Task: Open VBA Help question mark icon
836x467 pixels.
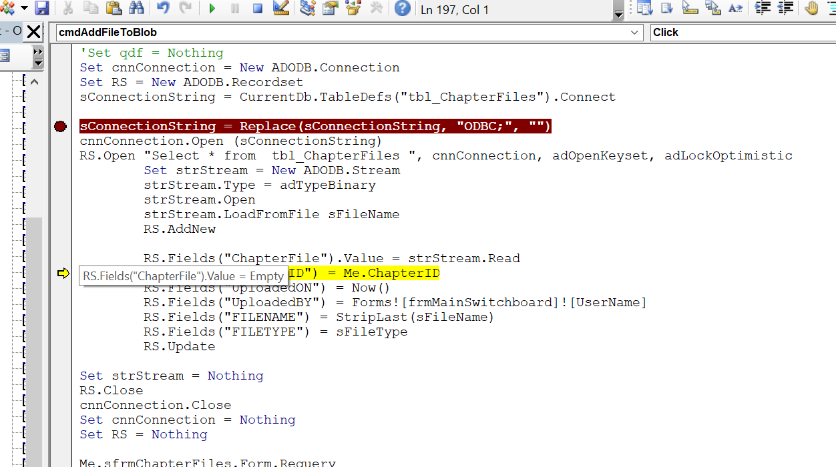Action: click(402, 9)
